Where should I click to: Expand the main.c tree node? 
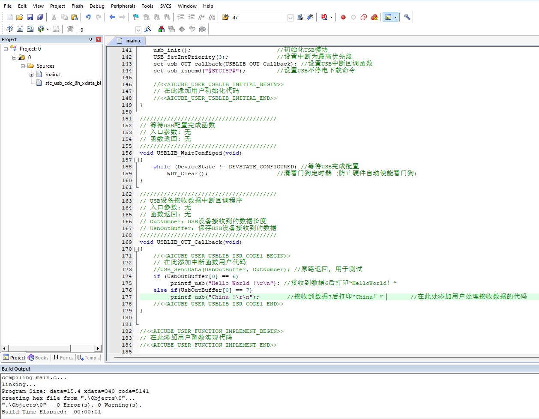(x=31, y=75)
